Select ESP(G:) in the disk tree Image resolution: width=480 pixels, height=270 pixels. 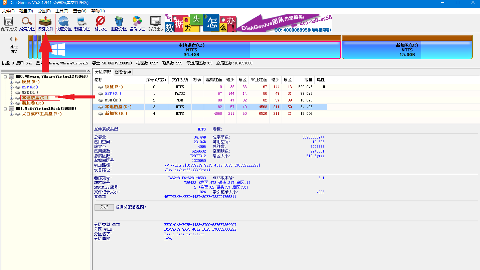click(x=30, y=87)
